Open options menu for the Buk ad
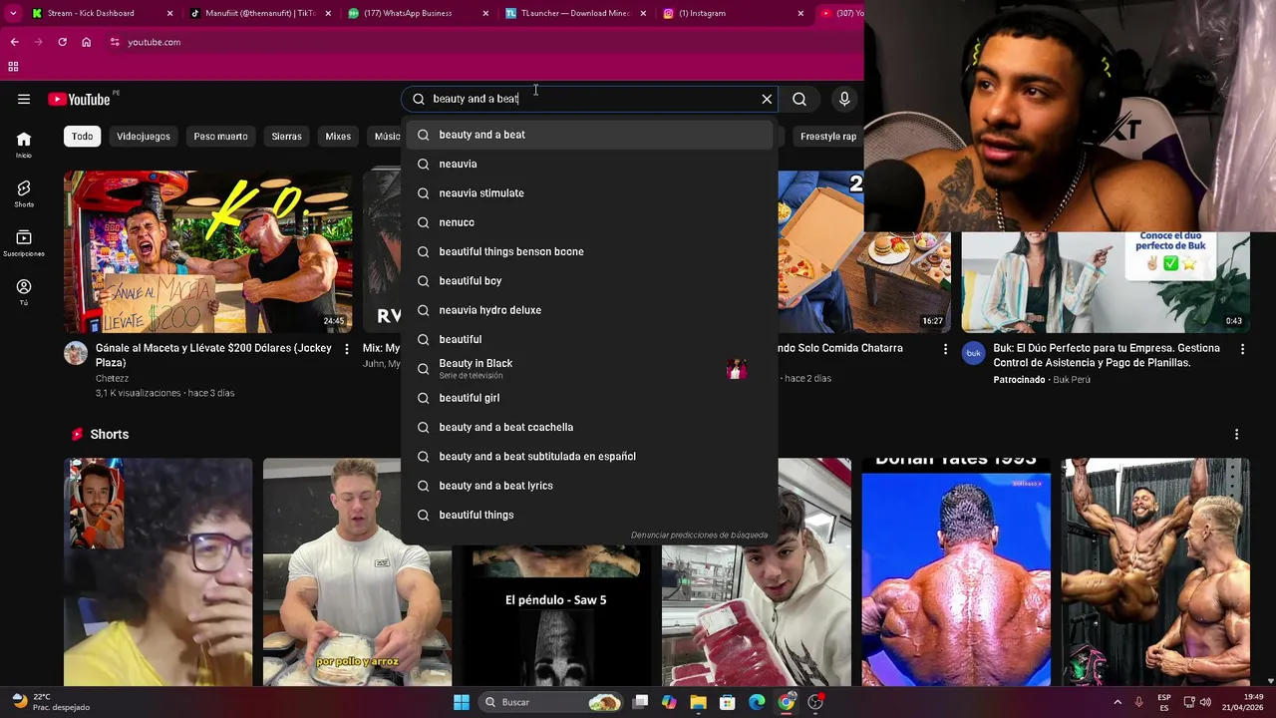The image size is (1276, 718). pyautogui.click(x=1242, y=349)
